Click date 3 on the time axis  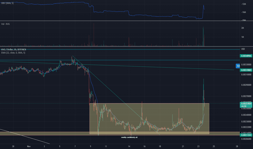(44, 146)
